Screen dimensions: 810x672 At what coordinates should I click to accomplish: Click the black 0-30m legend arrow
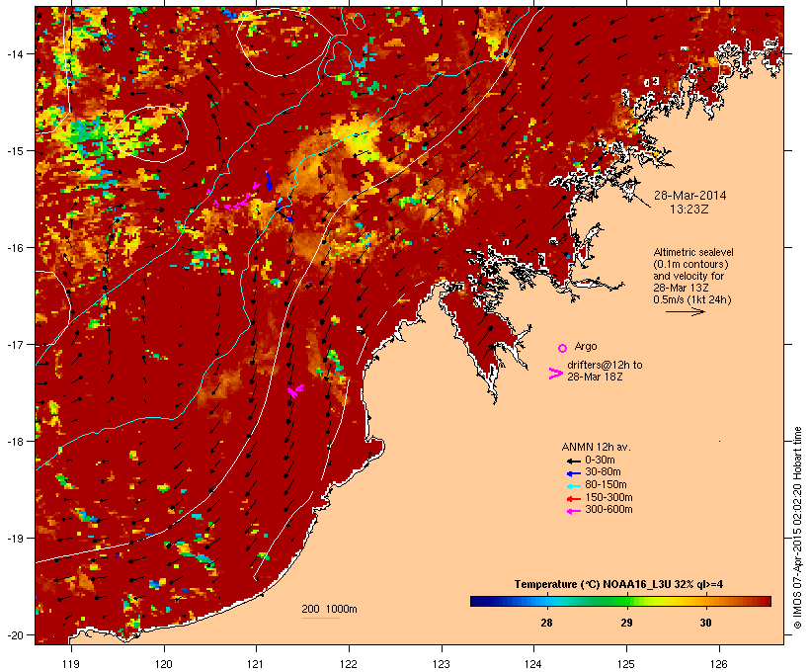pyautogui.click(x=574, y=461)
